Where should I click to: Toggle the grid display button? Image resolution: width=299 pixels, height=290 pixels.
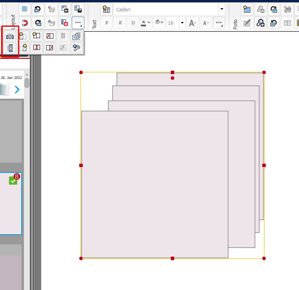click(24, 9)
